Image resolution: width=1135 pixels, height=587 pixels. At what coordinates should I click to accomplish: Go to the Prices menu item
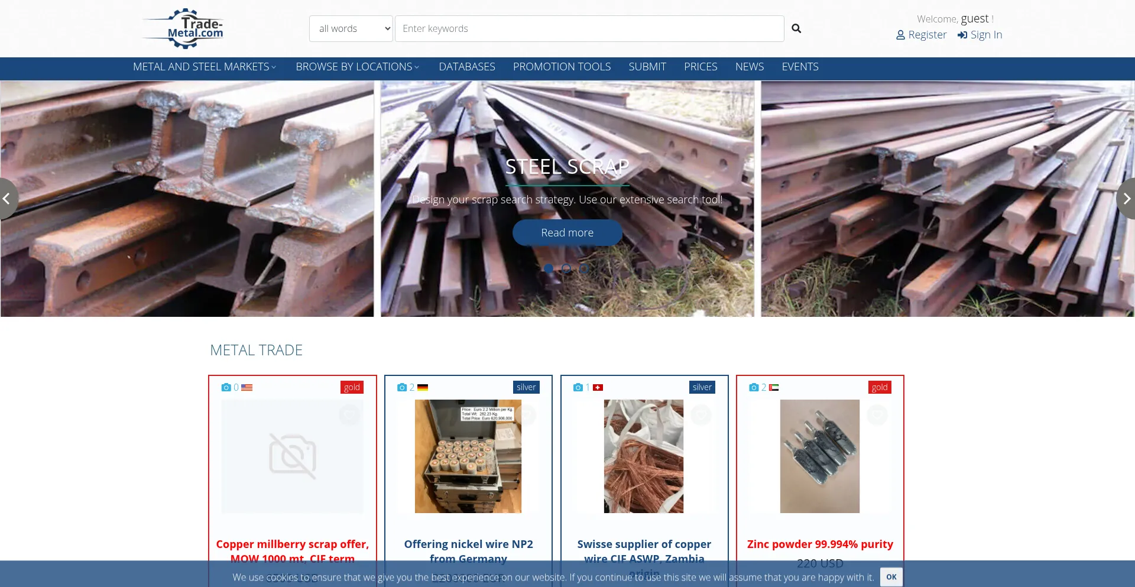[701, 67]
